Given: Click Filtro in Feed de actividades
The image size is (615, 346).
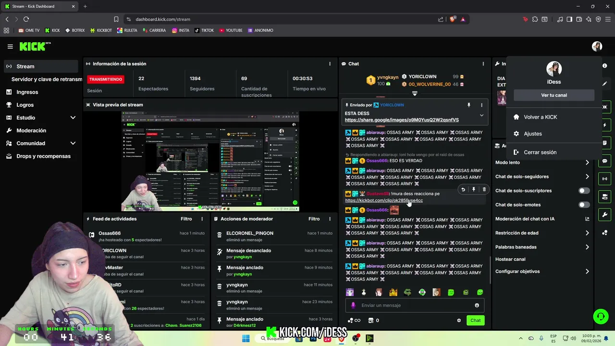Looking at the screenshot, I should 186,219.
